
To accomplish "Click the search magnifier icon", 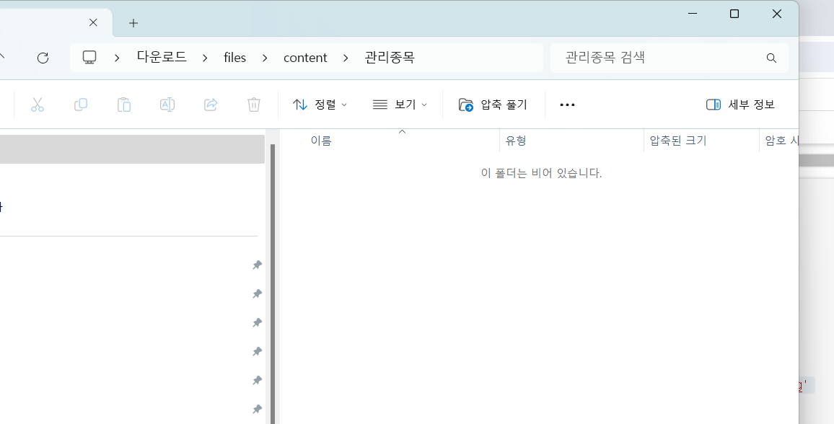I will (x=771, y=58).
